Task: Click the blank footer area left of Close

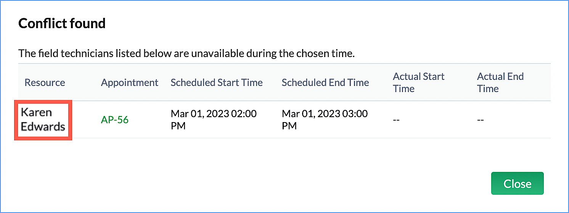Action: click(267, 184)
